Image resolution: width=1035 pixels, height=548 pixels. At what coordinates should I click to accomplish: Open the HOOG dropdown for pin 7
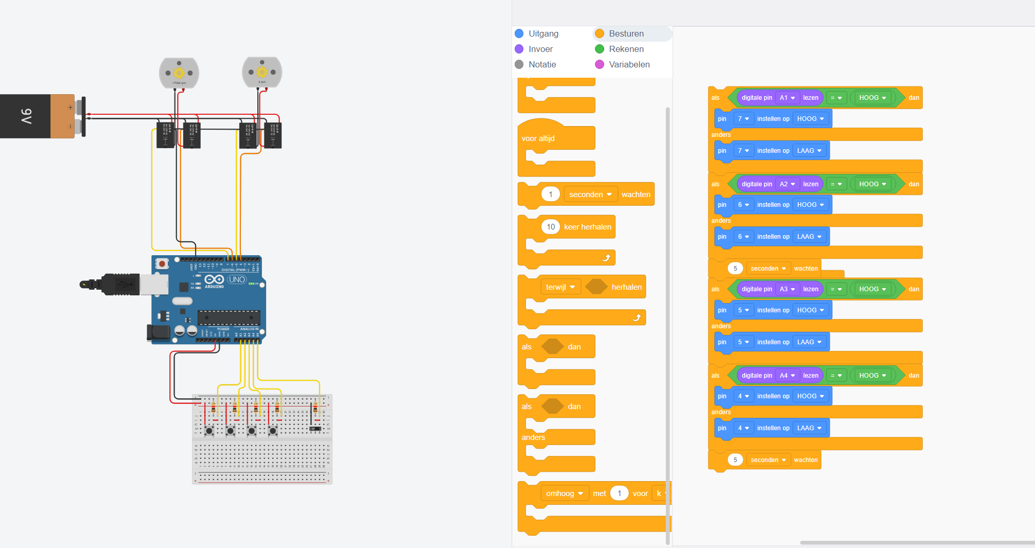pos(810,119)
